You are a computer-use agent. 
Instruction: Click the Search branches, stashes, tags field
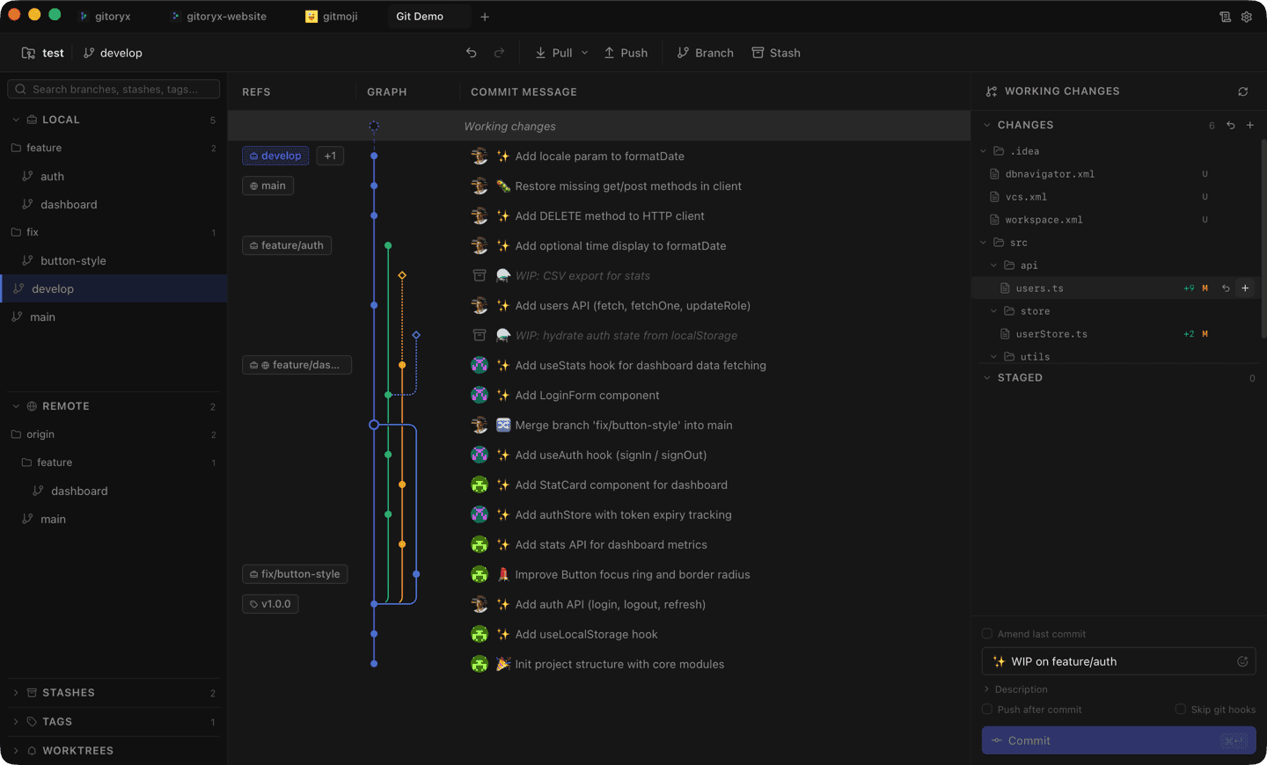point(114,89)
